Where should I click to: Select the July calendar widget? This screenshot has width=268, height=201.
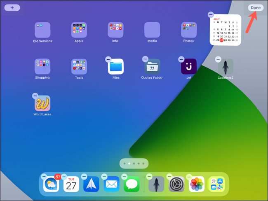[226, 30]
